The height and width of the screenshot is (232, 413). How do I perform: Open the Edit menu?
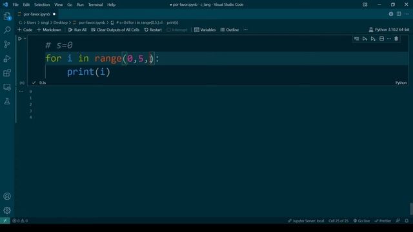click(26, 5)
